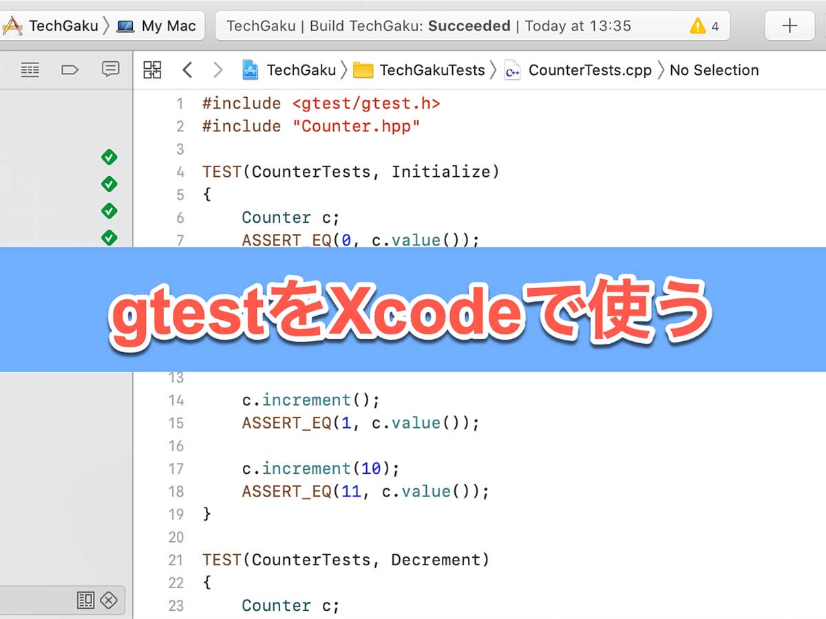Click '#include <gtest/gtest.h>' line
Viewport: 826px width, 619px height.
coord(321,104)
